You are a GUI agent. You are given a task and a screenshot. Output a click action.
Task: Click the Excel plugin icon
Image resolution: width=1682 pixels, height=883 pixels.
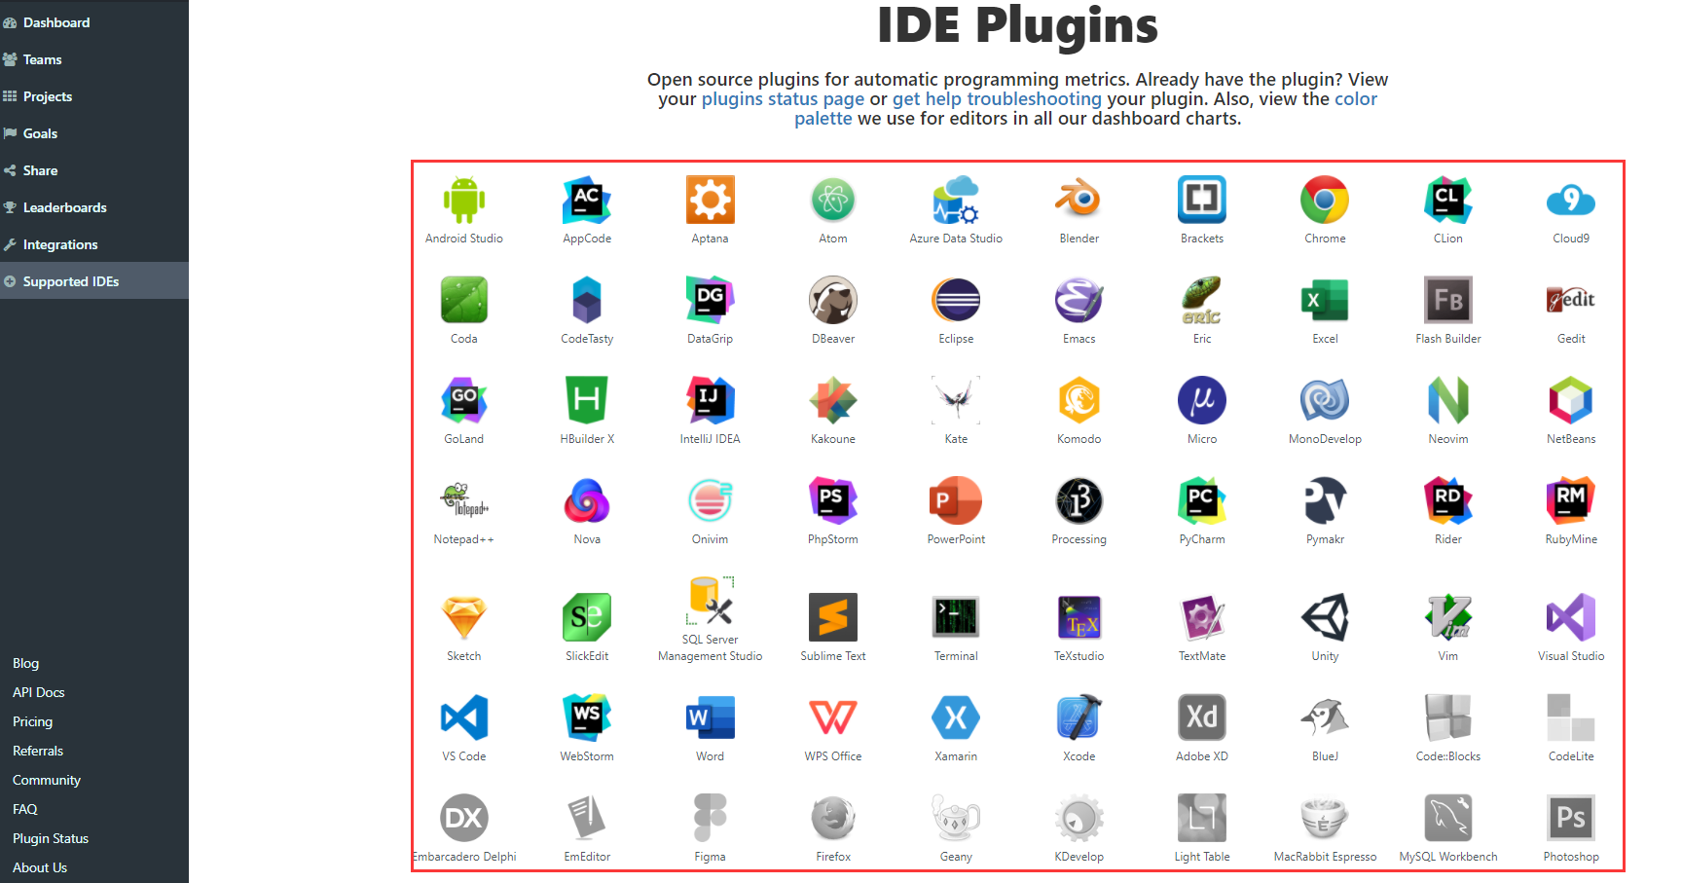coord(1325,300)
